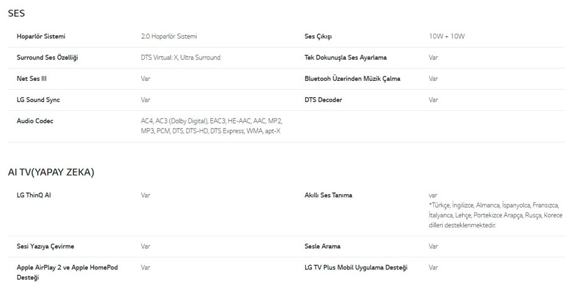Select the Akıllı Ses Tanıma label

pos(328,196)
